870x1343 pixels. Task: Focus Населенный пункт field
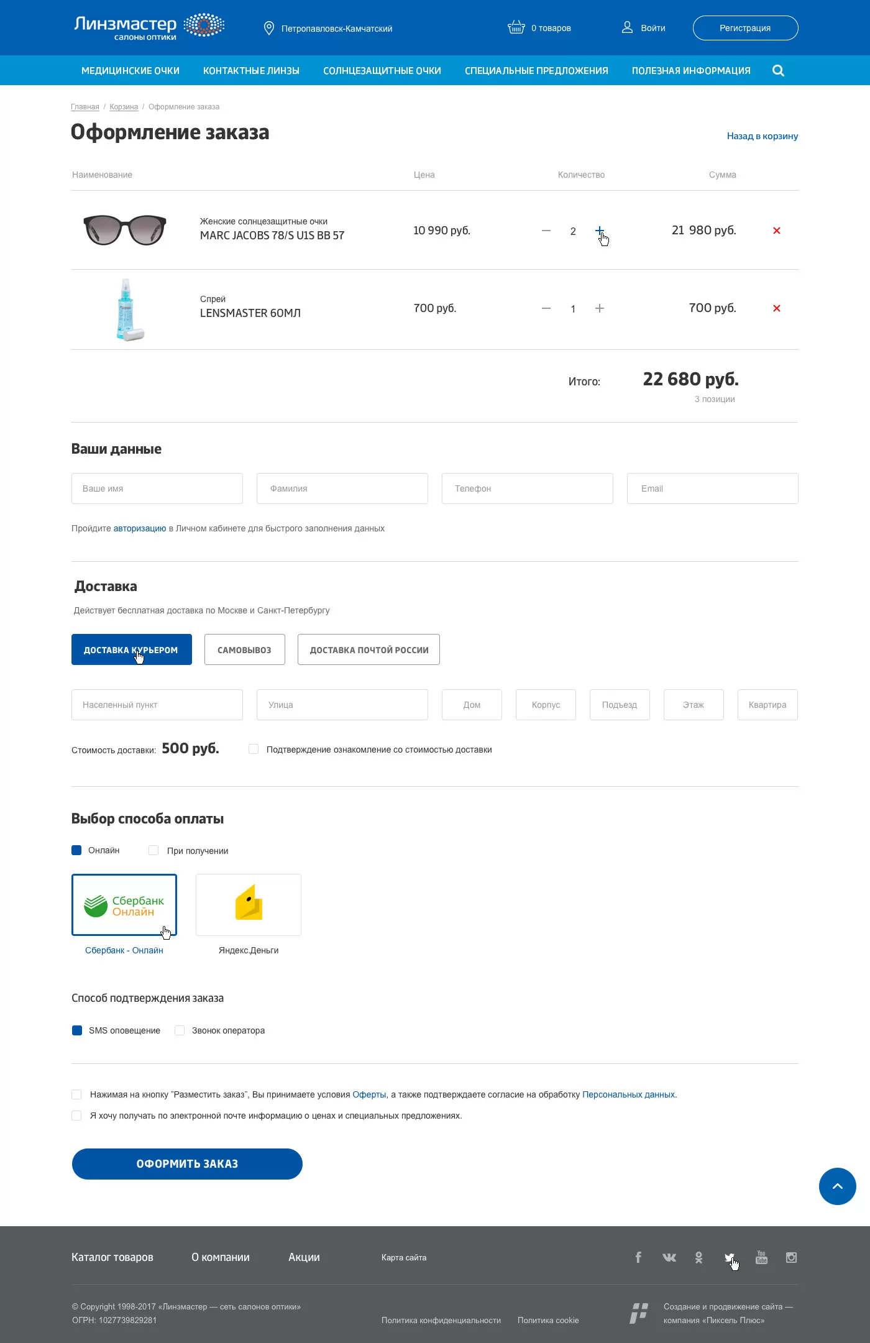coord(157,705)
